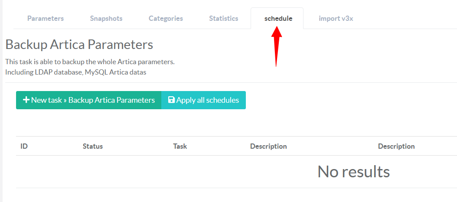Screen dimensions: 457x202
Task: View the Statistics tab
Action: click(224, 19)
